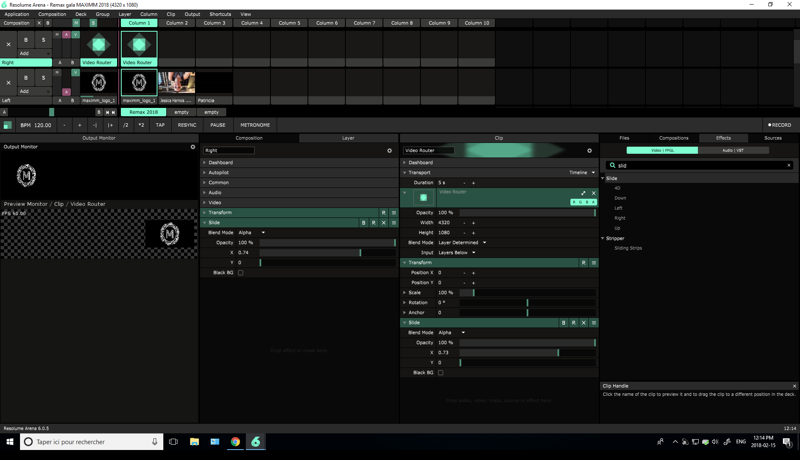Viewport: 800px width, 460px height.
Task: Open the layer Slide Blend Mode dropdown
Action: tap(252, 233)
